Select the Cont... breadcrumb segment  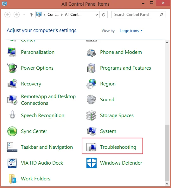[x=53, y=15]
